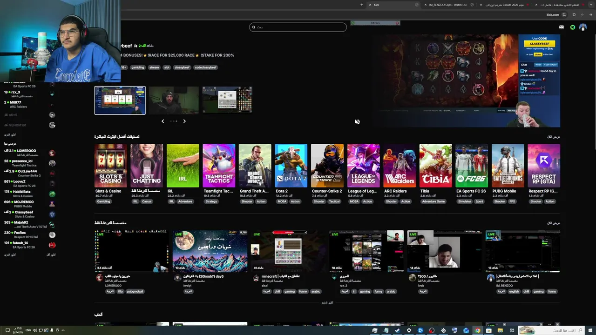Image resolution: width=596 pixels, height=335 pixels.
Task: Open the VENOM161 avatar in sidebar
Action: [x=52, y=125]
